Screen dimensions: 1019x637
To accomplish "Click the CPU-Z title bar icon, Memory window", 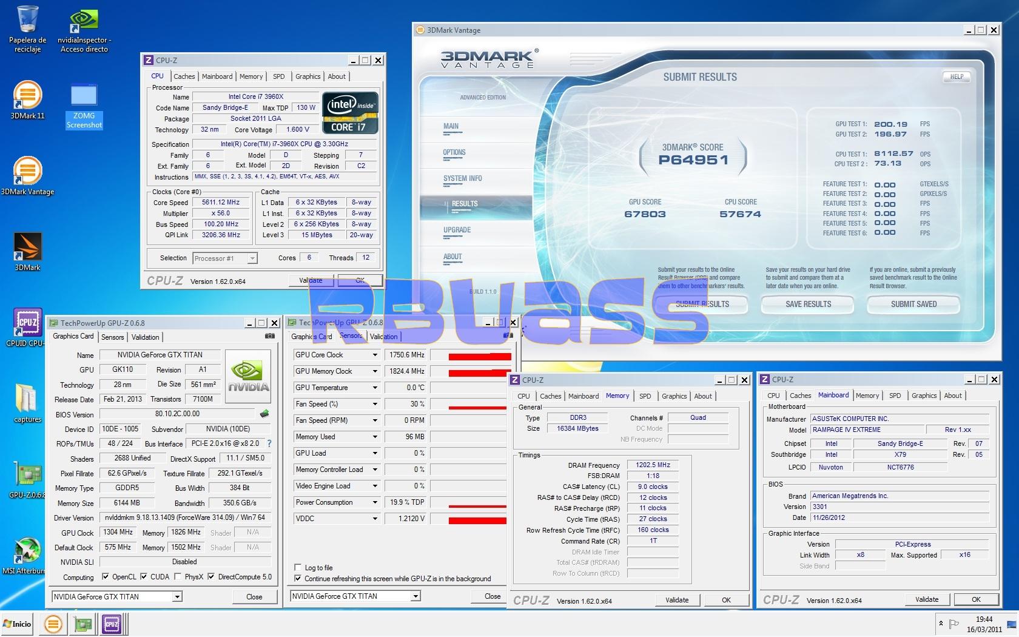I will coord(515,380).
